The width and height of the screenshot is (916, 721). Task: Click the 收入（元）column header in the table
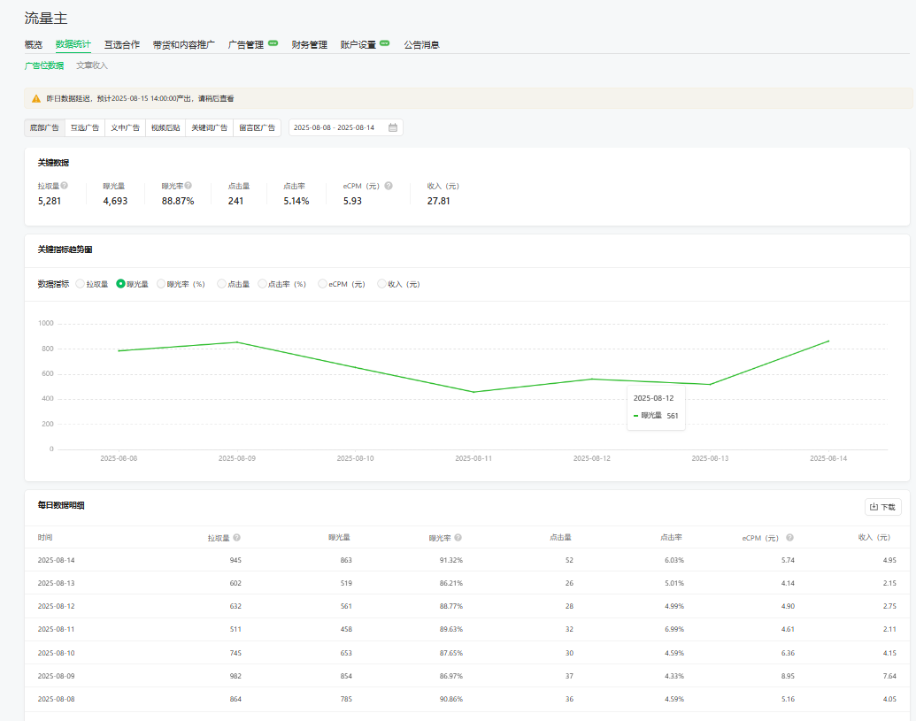(874, 537)
